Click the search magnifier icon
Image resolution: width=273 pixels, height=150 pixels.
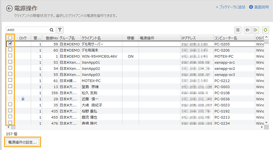click(x=51, y=30)
